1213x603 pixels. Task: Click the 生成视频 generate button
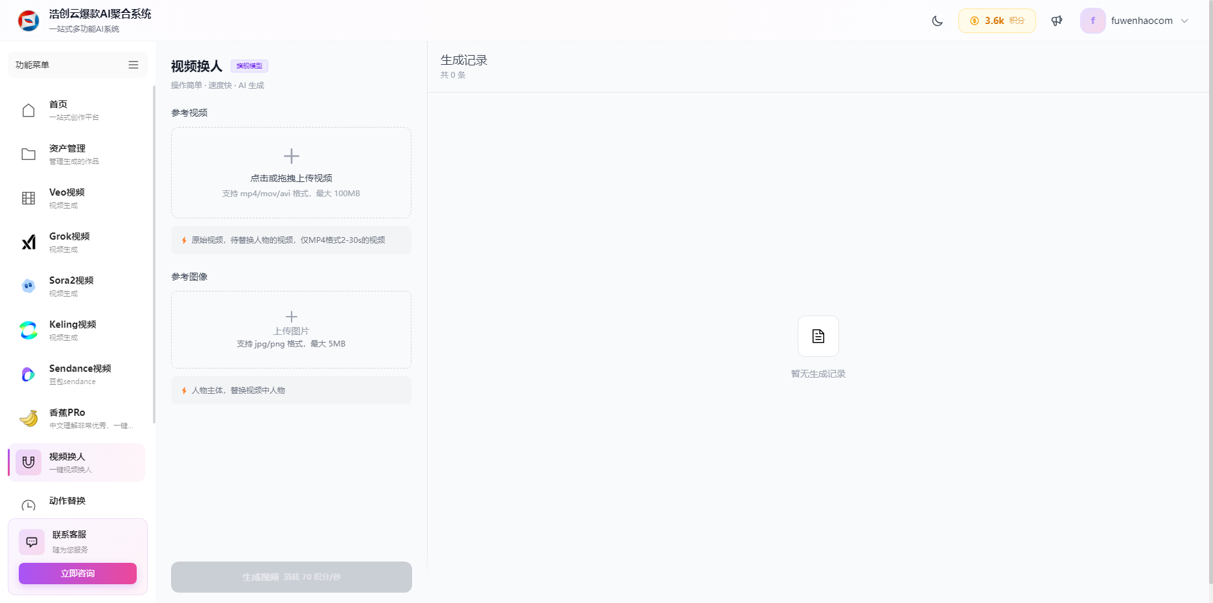291,576
